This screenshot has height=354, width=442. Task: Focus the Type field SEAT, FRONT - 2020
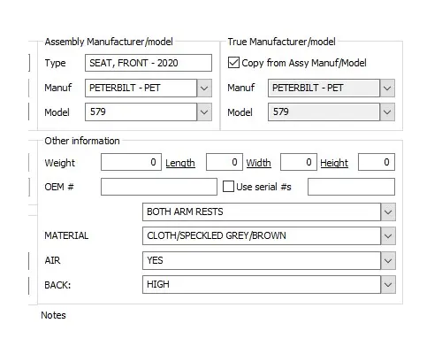(149, 63)
